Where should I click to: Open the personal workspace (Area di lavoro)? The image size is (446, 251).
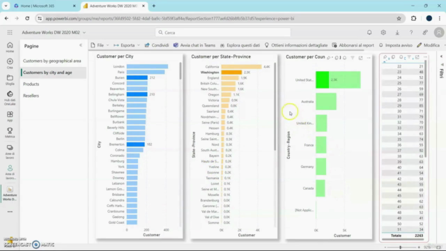10,172
